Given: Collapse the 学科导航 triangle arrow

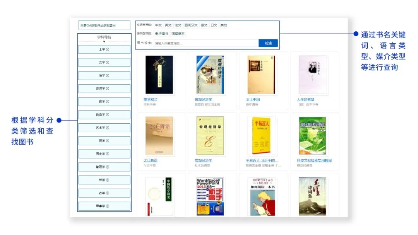Looking at the screenshot, I should point(104,42).
